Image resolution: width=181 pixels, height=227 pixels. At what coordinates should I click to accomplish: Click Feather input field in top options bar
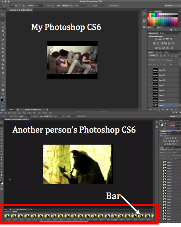point(39,6)
